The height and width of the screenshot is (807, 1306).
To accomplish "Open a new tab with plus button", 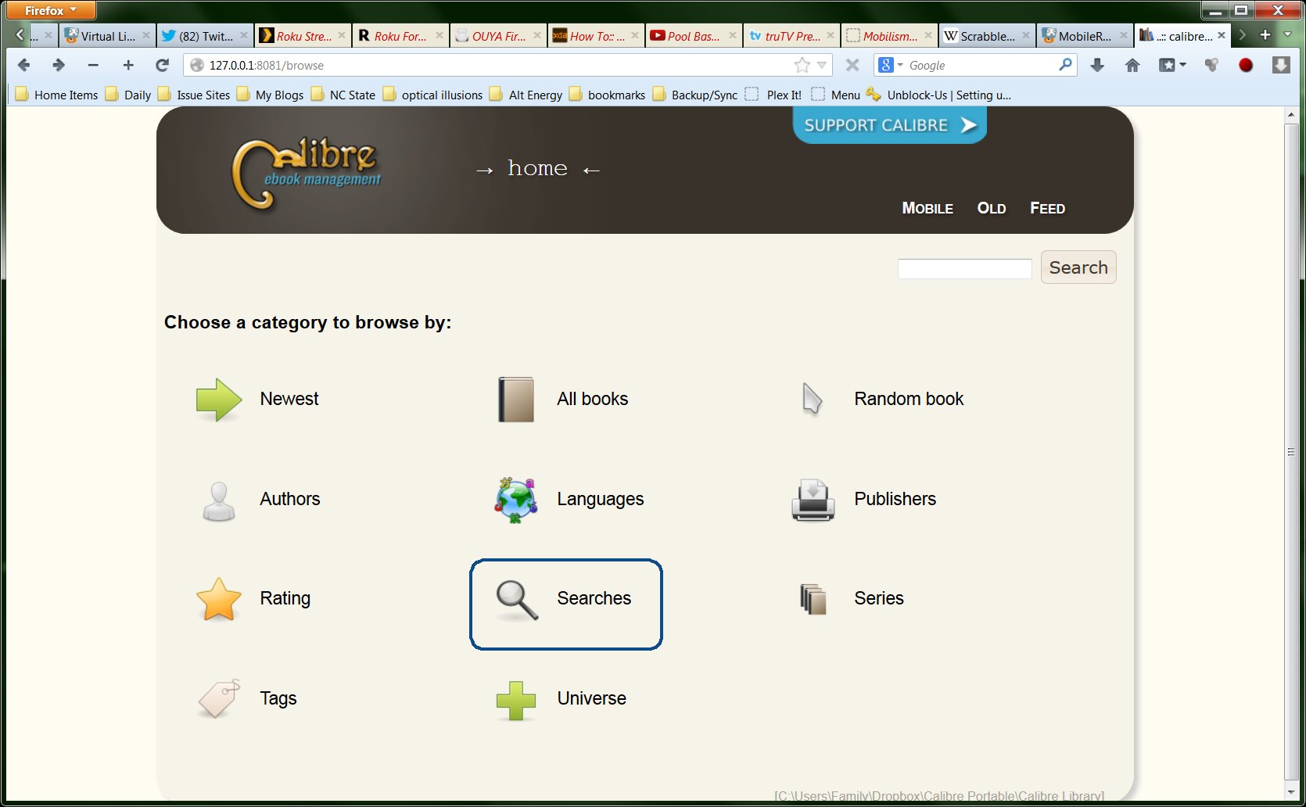I will 1265,35.
